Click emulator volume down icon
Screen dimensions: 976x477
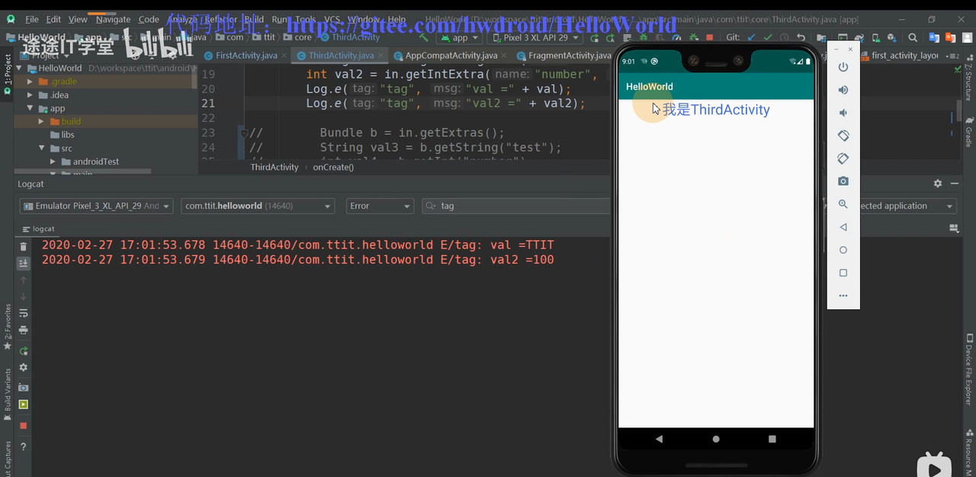click(x=843, y=113)
